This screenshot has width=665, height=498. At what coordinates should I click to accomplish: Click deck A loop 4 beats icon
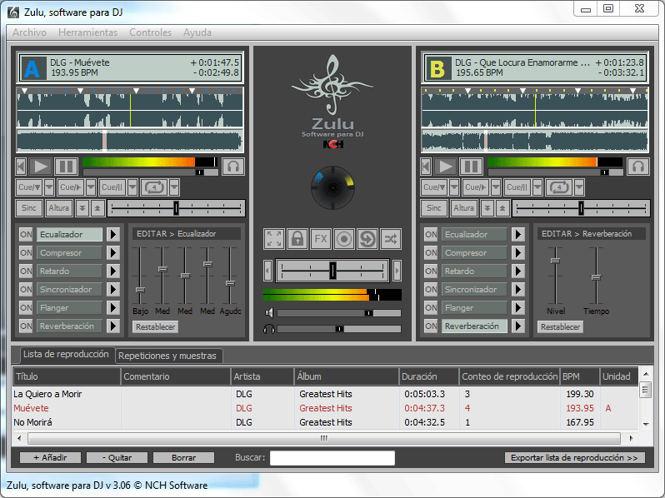[x=154, y=187]
